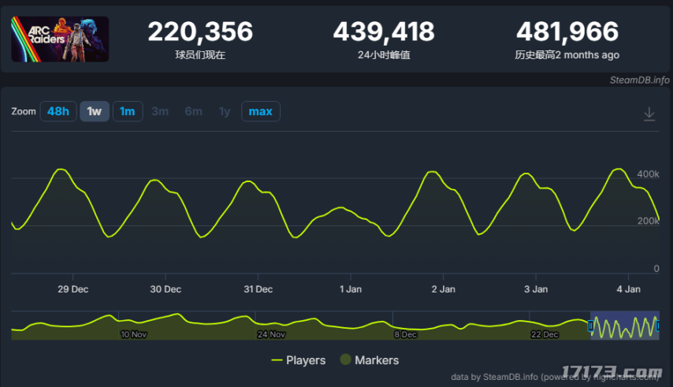673x387 pixels.
Task: Click the 481,966 all-time peak value
Action: pos(567,32)
